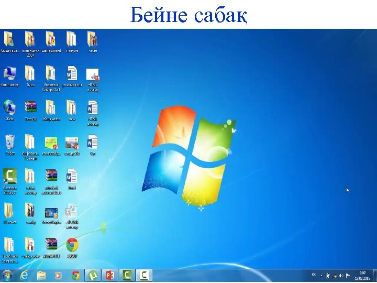The width and height of the screenshot is (377, 283).
Task: Open the кесте folder
Action: pos(93,41)
